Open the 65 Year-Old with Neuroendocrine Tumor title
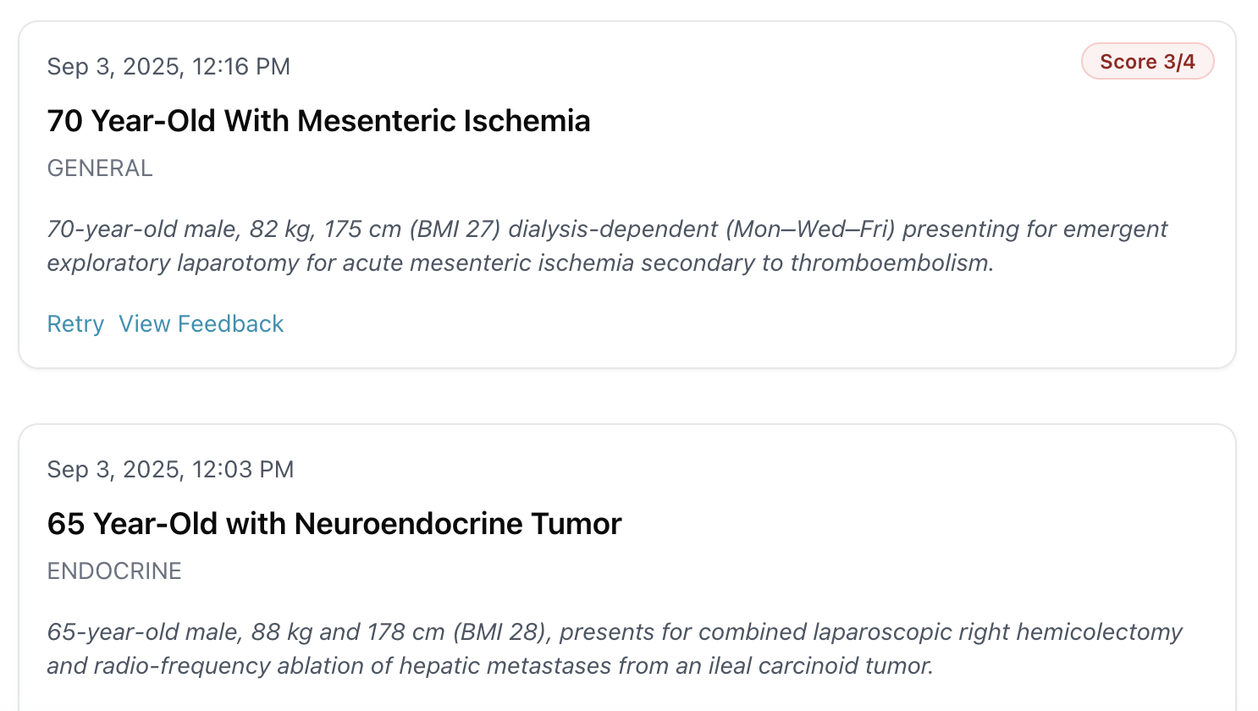1258x711 pixels. click(334, 524)
